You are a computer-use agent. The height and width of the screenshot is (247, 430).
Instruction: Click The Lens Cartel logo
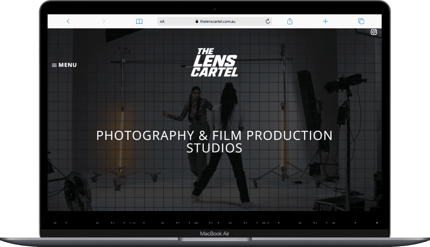(x=214, y=62)
